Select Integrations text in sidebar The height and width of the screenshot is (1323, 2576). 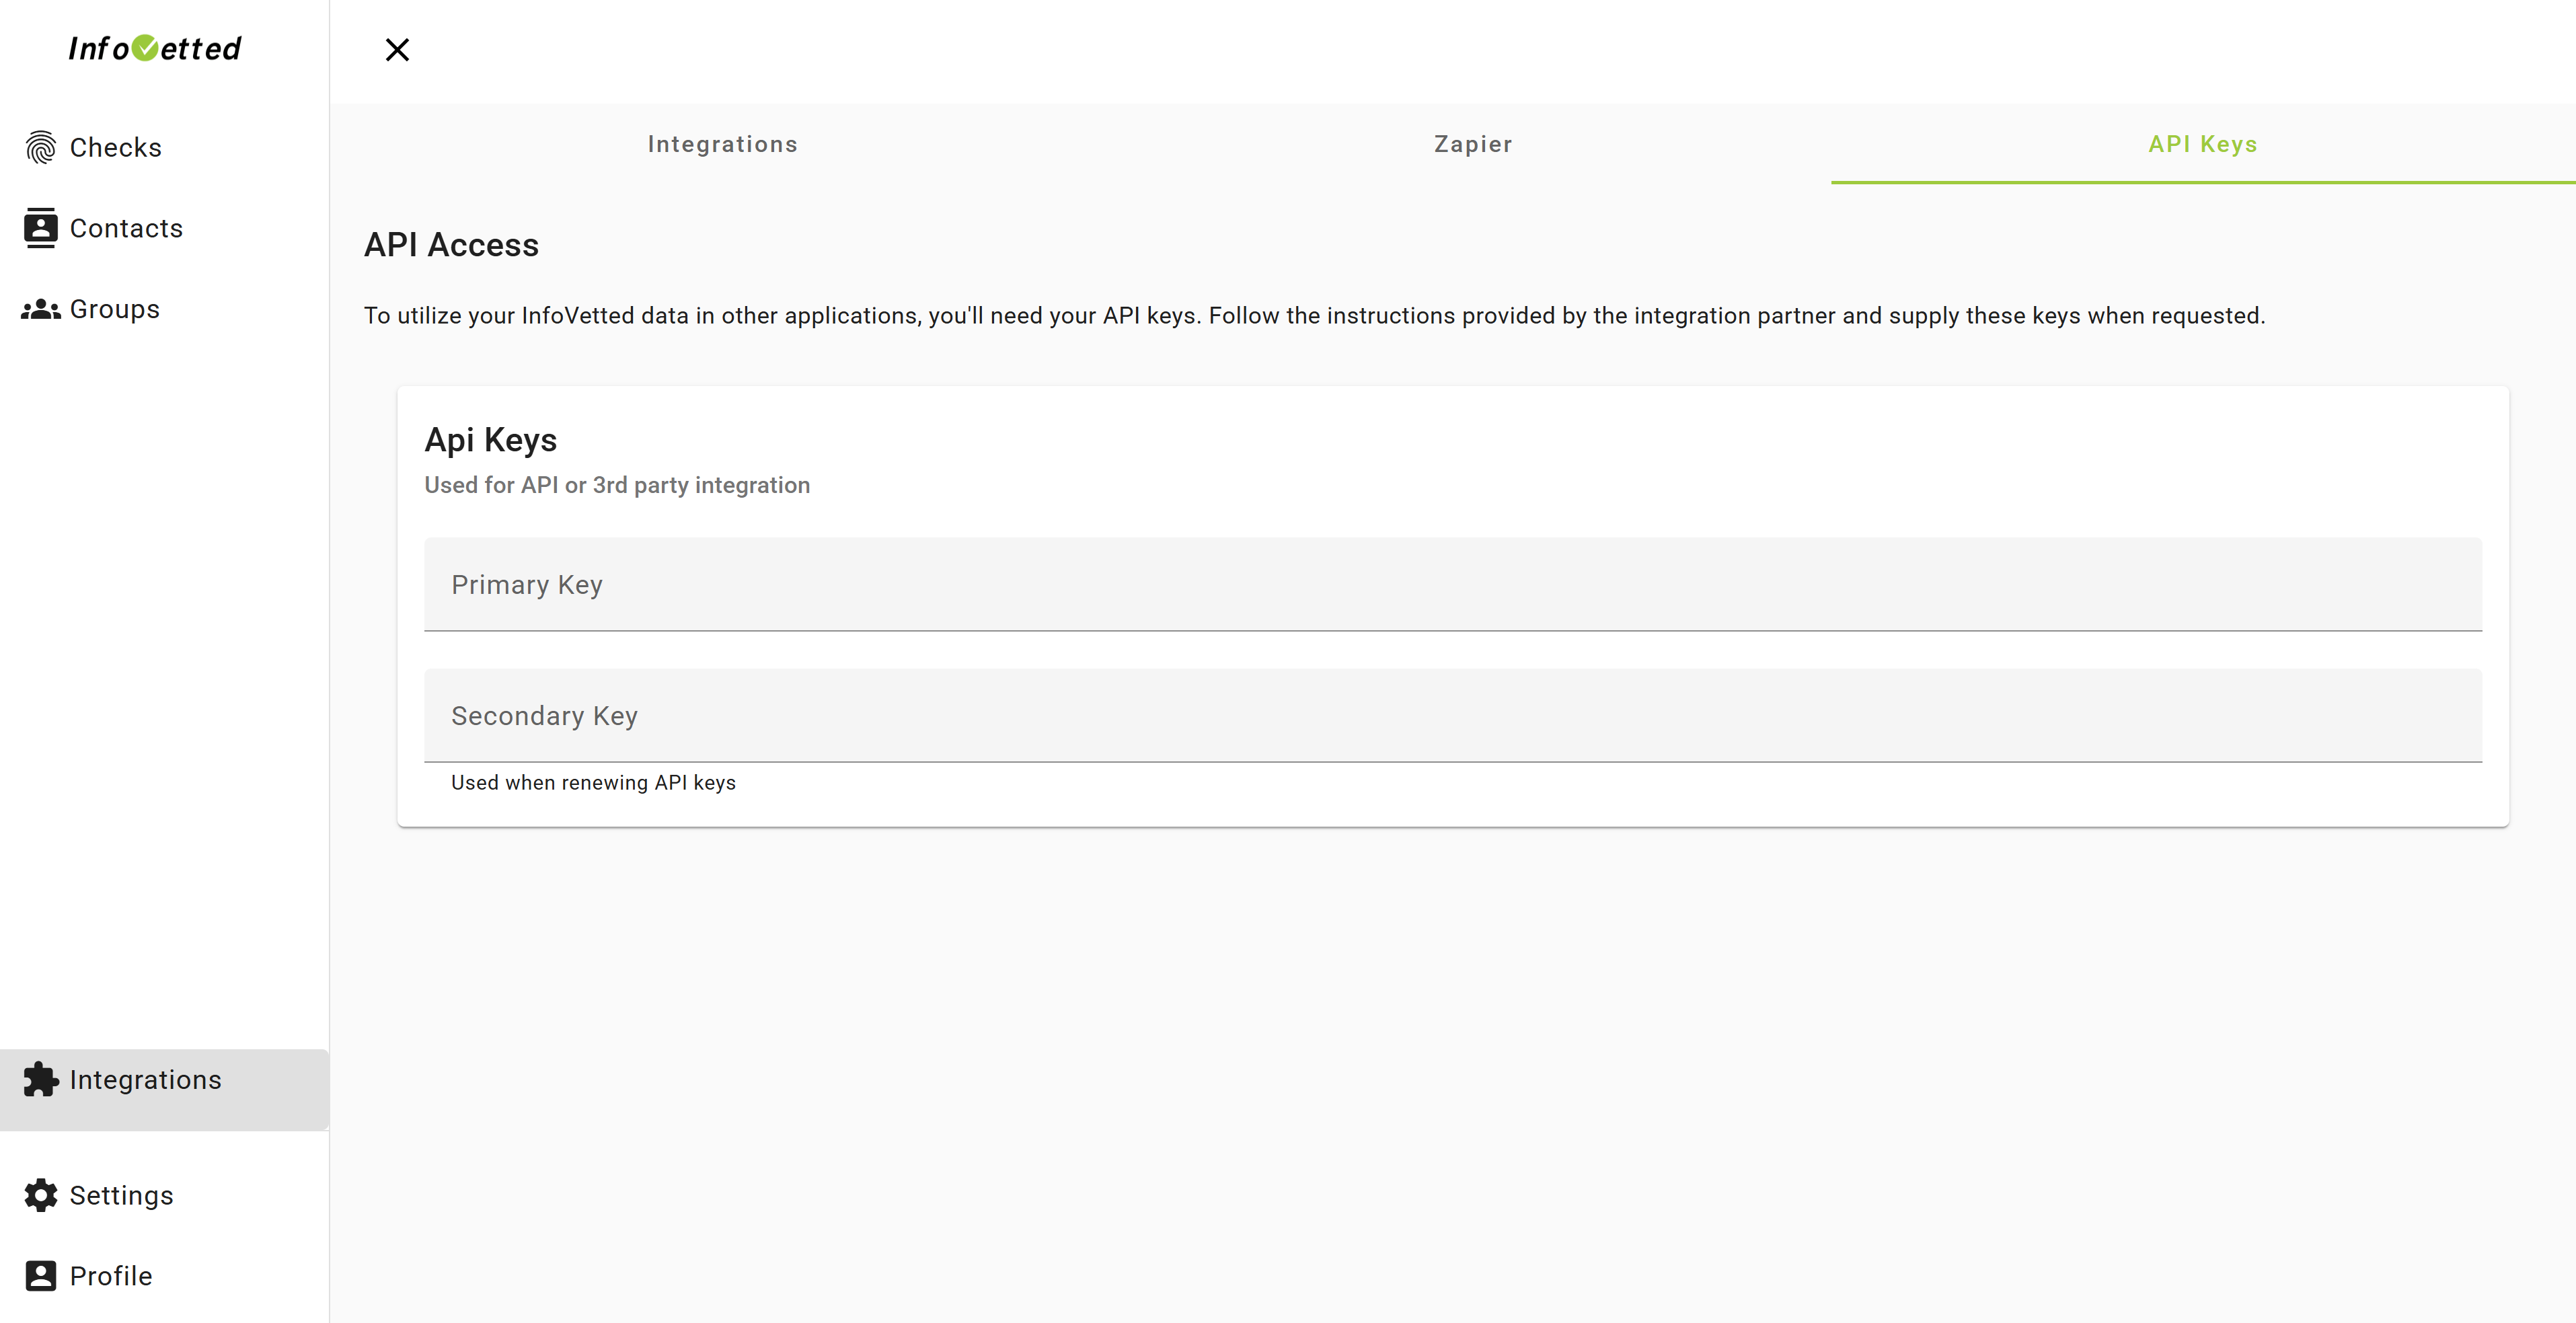tap(146, 1080)
